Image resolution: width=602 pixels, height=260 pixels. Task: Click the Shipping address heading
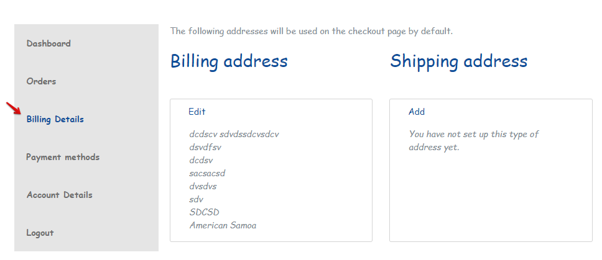click(x=458, y=61)
